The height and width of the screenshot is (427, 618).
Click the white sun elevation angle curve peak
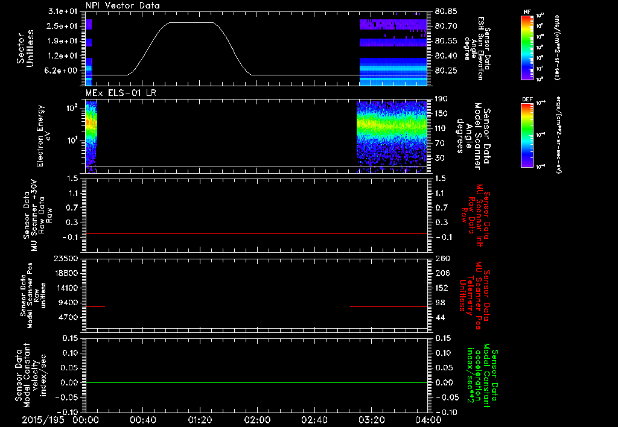pyautogui.click(x=191, y=23)
